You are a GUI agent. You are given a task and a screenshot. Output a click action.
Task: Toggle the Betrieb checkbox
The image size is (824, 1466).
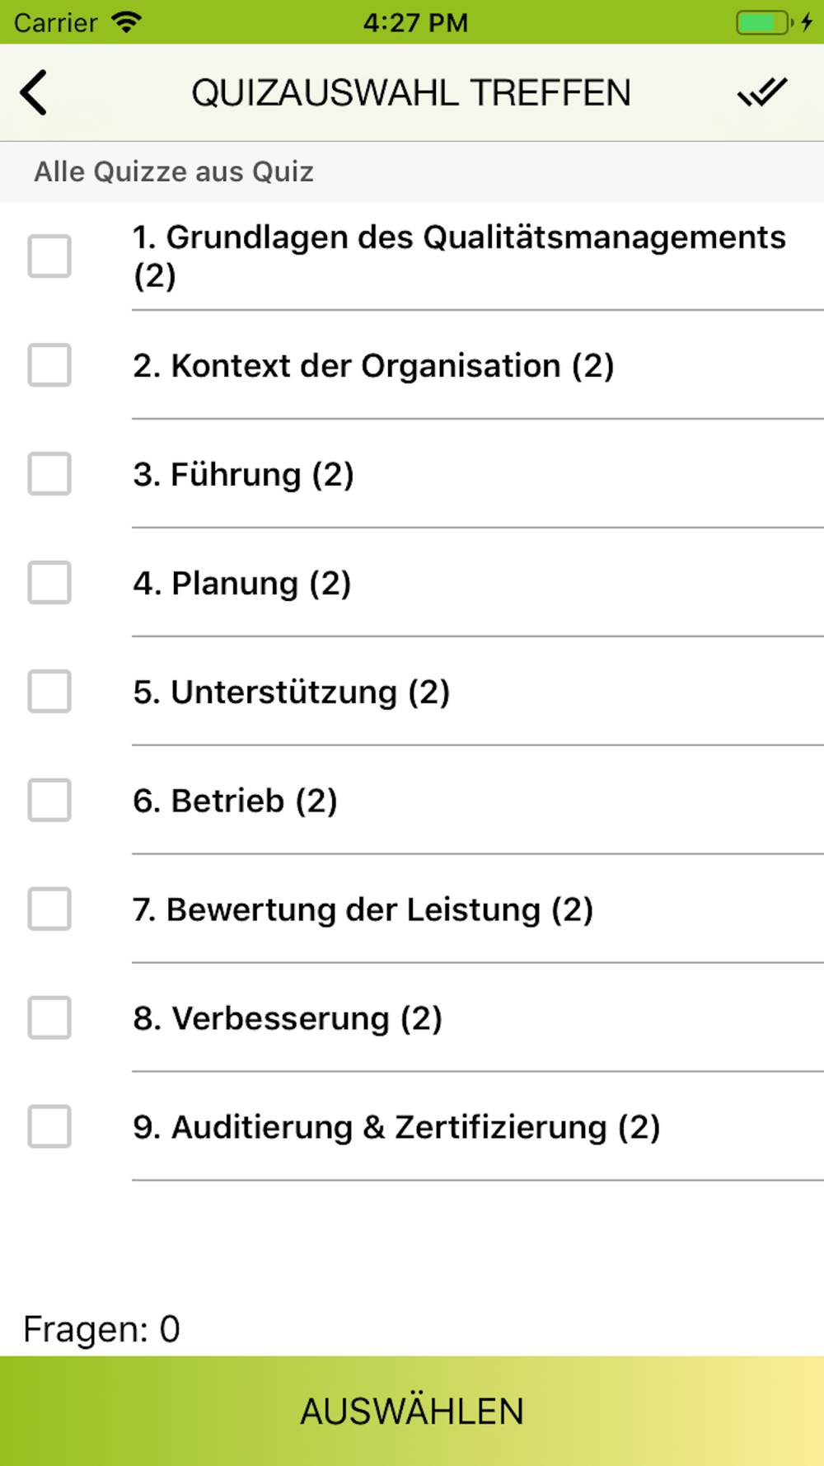pyautogui.click(x=49, y=801)
